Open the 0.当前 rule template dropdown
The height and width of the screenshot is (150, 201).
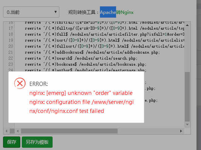pos(31,12)
